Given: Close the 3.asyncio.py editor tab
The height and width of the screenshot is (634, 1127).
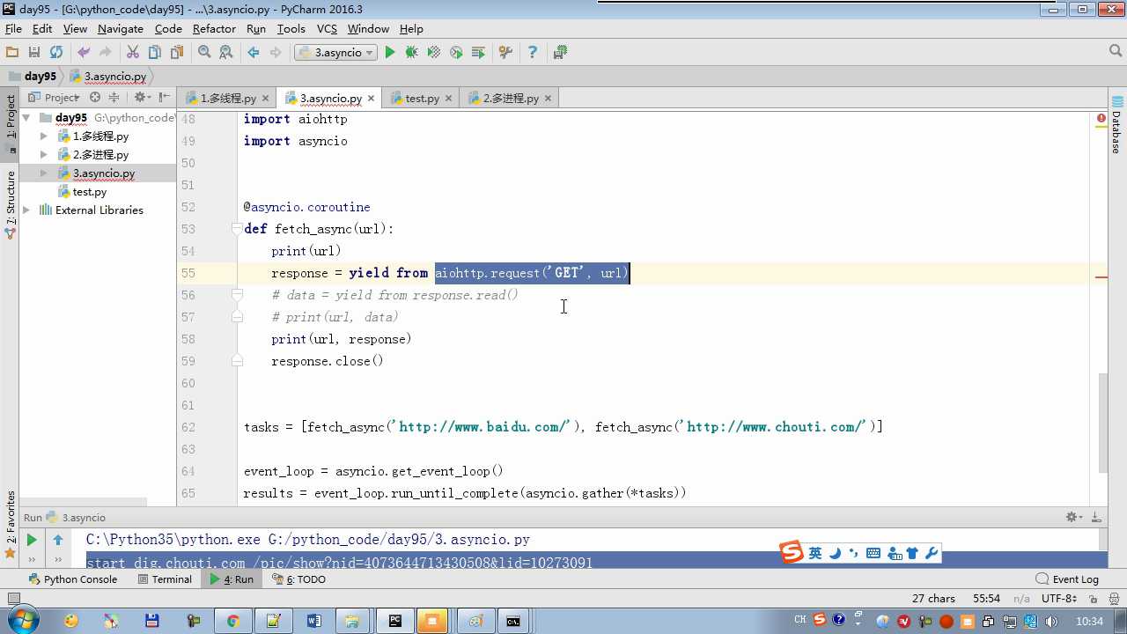Looking at the screenshot, I should [x=371, y=99].
